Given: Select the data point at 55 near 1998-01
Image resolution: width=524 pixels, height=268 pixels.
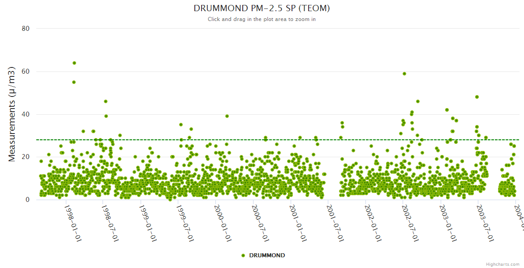Looking at the screenshot, I should click(x=74, y=82).
